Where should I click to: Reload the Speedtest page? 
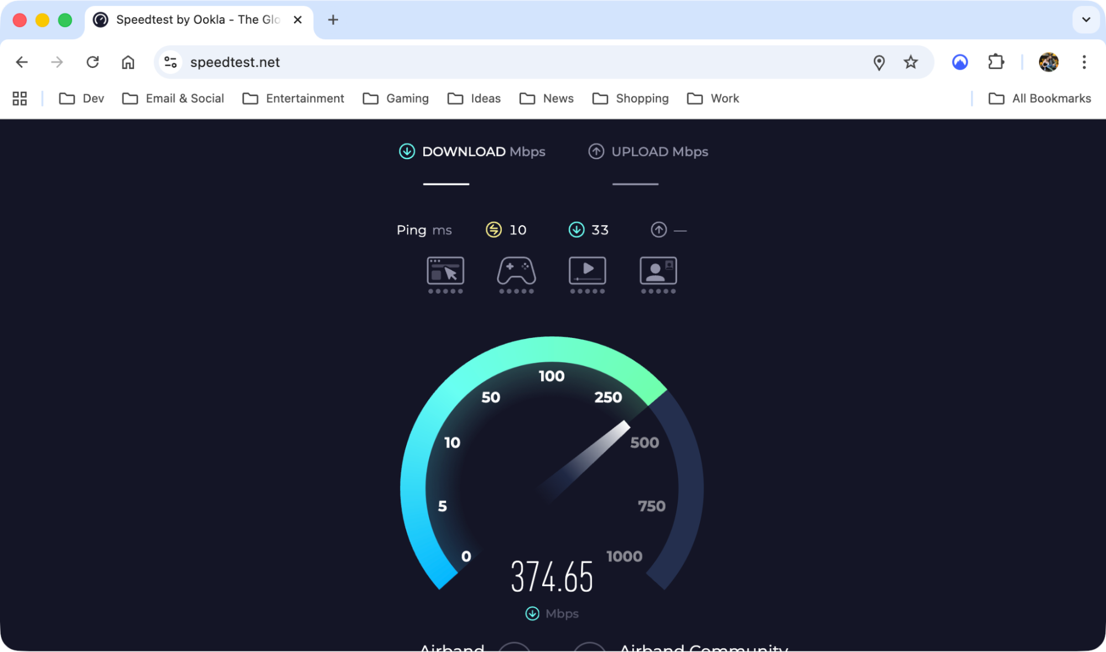pyautogui.click(x=92, y=62)
